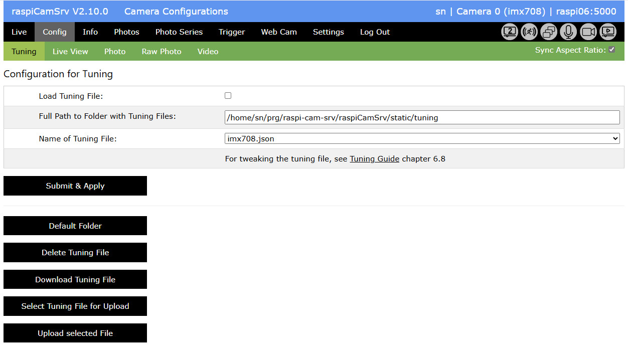Open the Tuning Guide link
The height and width of the screenshot is (353, 628).
374,159
